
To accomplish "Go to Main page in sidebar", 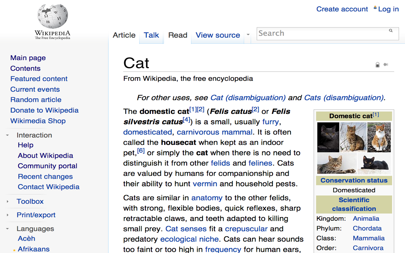I will (x=28, y=58).
